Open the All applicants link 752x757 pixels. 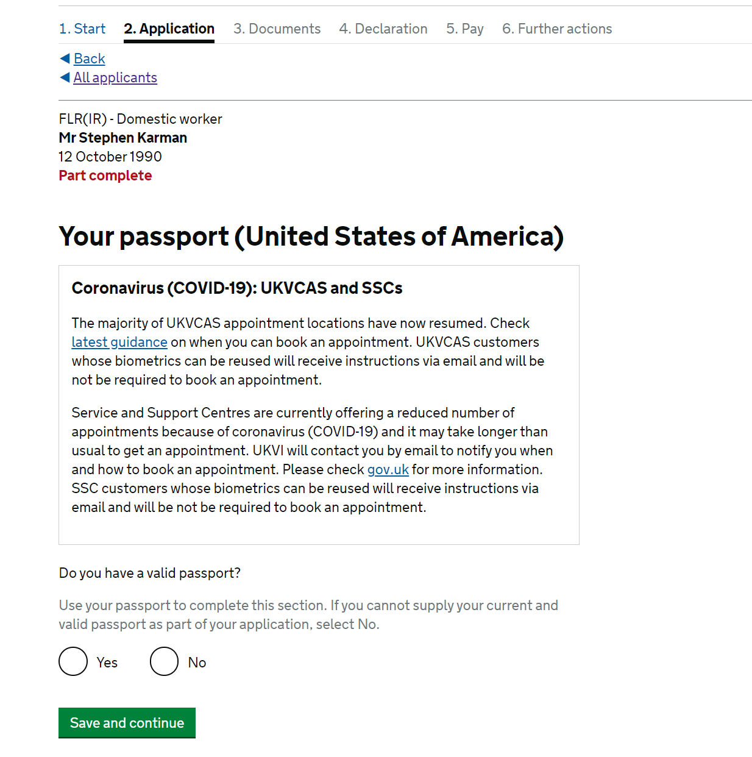(115, 77)
